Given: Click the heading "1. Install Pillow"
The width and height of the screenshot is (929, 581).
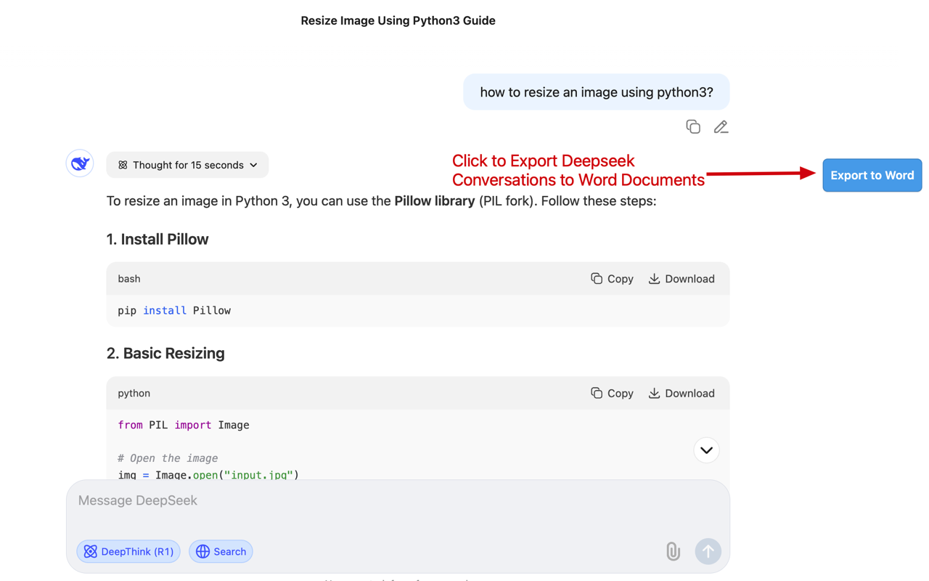Looking at the screenshot, I should (x=157, y=240).
